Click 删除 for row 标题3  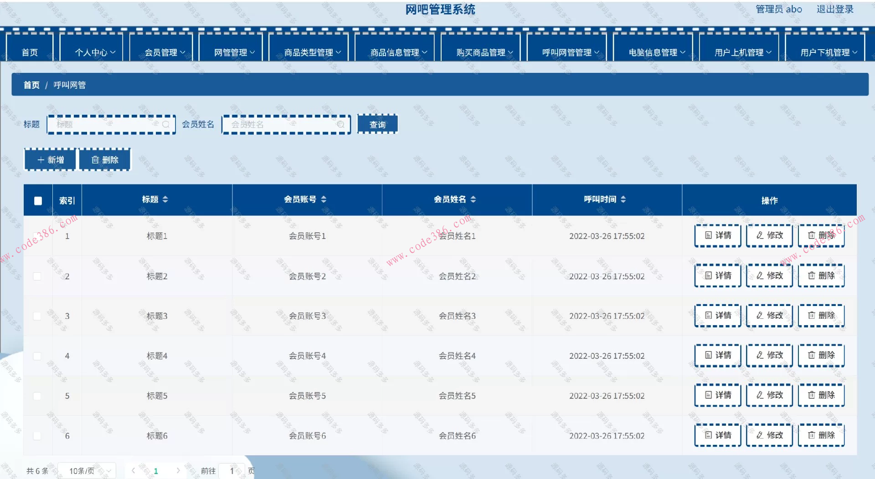click(821, 316)
